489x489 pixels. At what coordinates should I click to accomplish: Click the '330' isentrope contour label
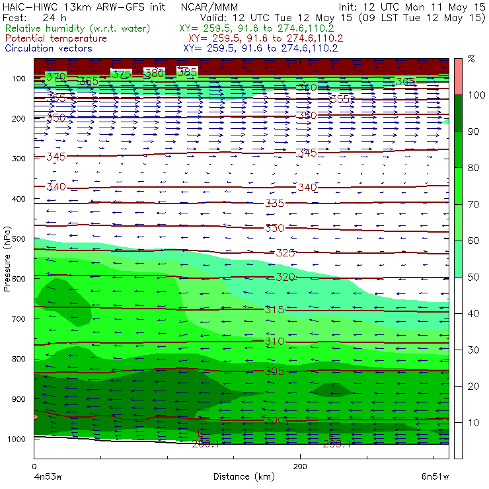click(274, 228)
